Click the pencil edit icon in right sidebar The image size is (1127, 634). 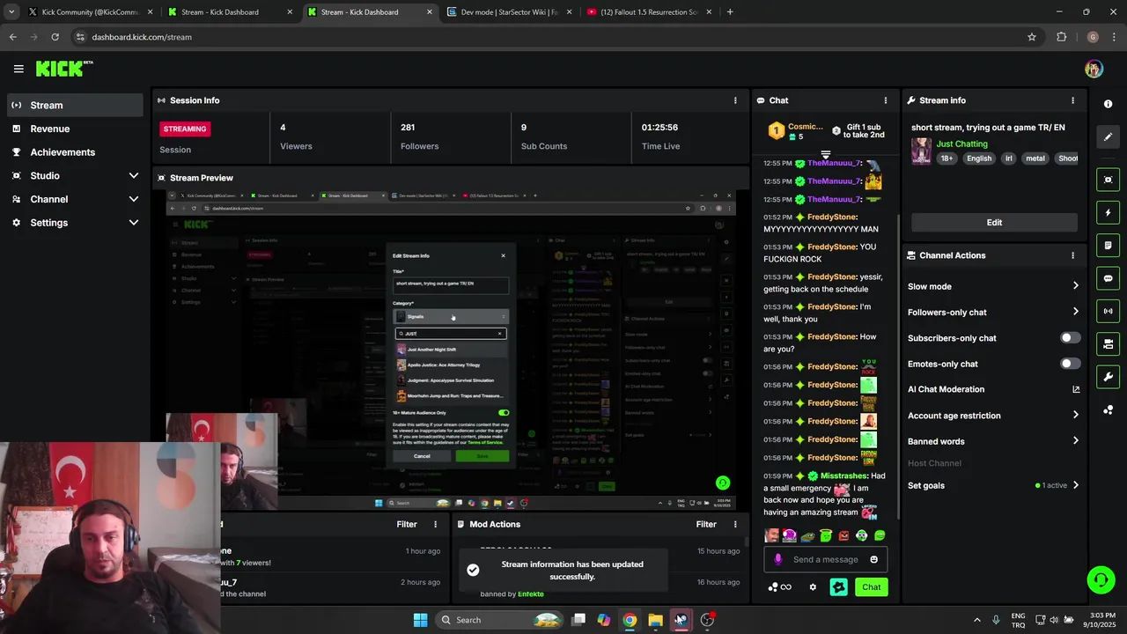(x=1108, y=136)
